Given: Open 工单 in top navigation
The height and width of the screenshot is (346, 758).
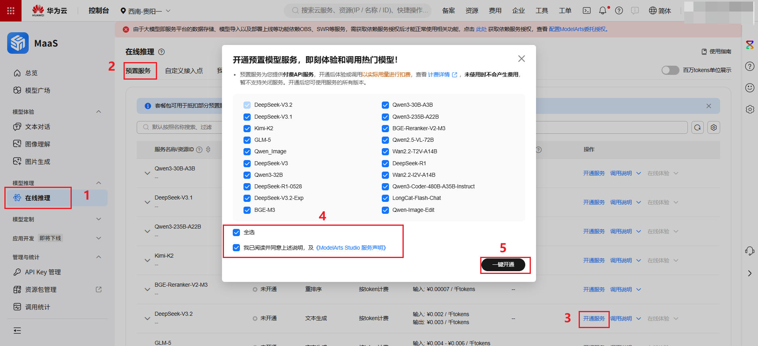Looking at the screenshot, I should [565, 11].
